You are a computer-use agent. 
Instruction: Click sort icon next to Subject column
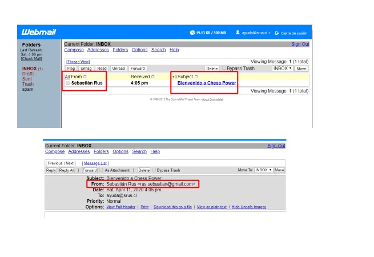pyautogui.click(x=196, y=77)
